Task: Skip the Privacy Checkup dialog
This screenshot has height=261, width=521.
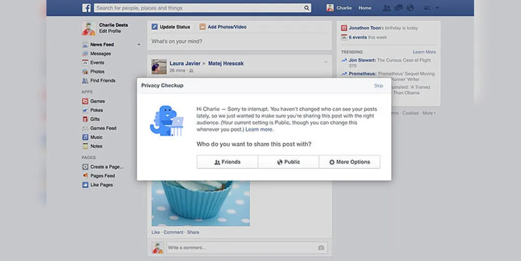Action: [379, 86]
